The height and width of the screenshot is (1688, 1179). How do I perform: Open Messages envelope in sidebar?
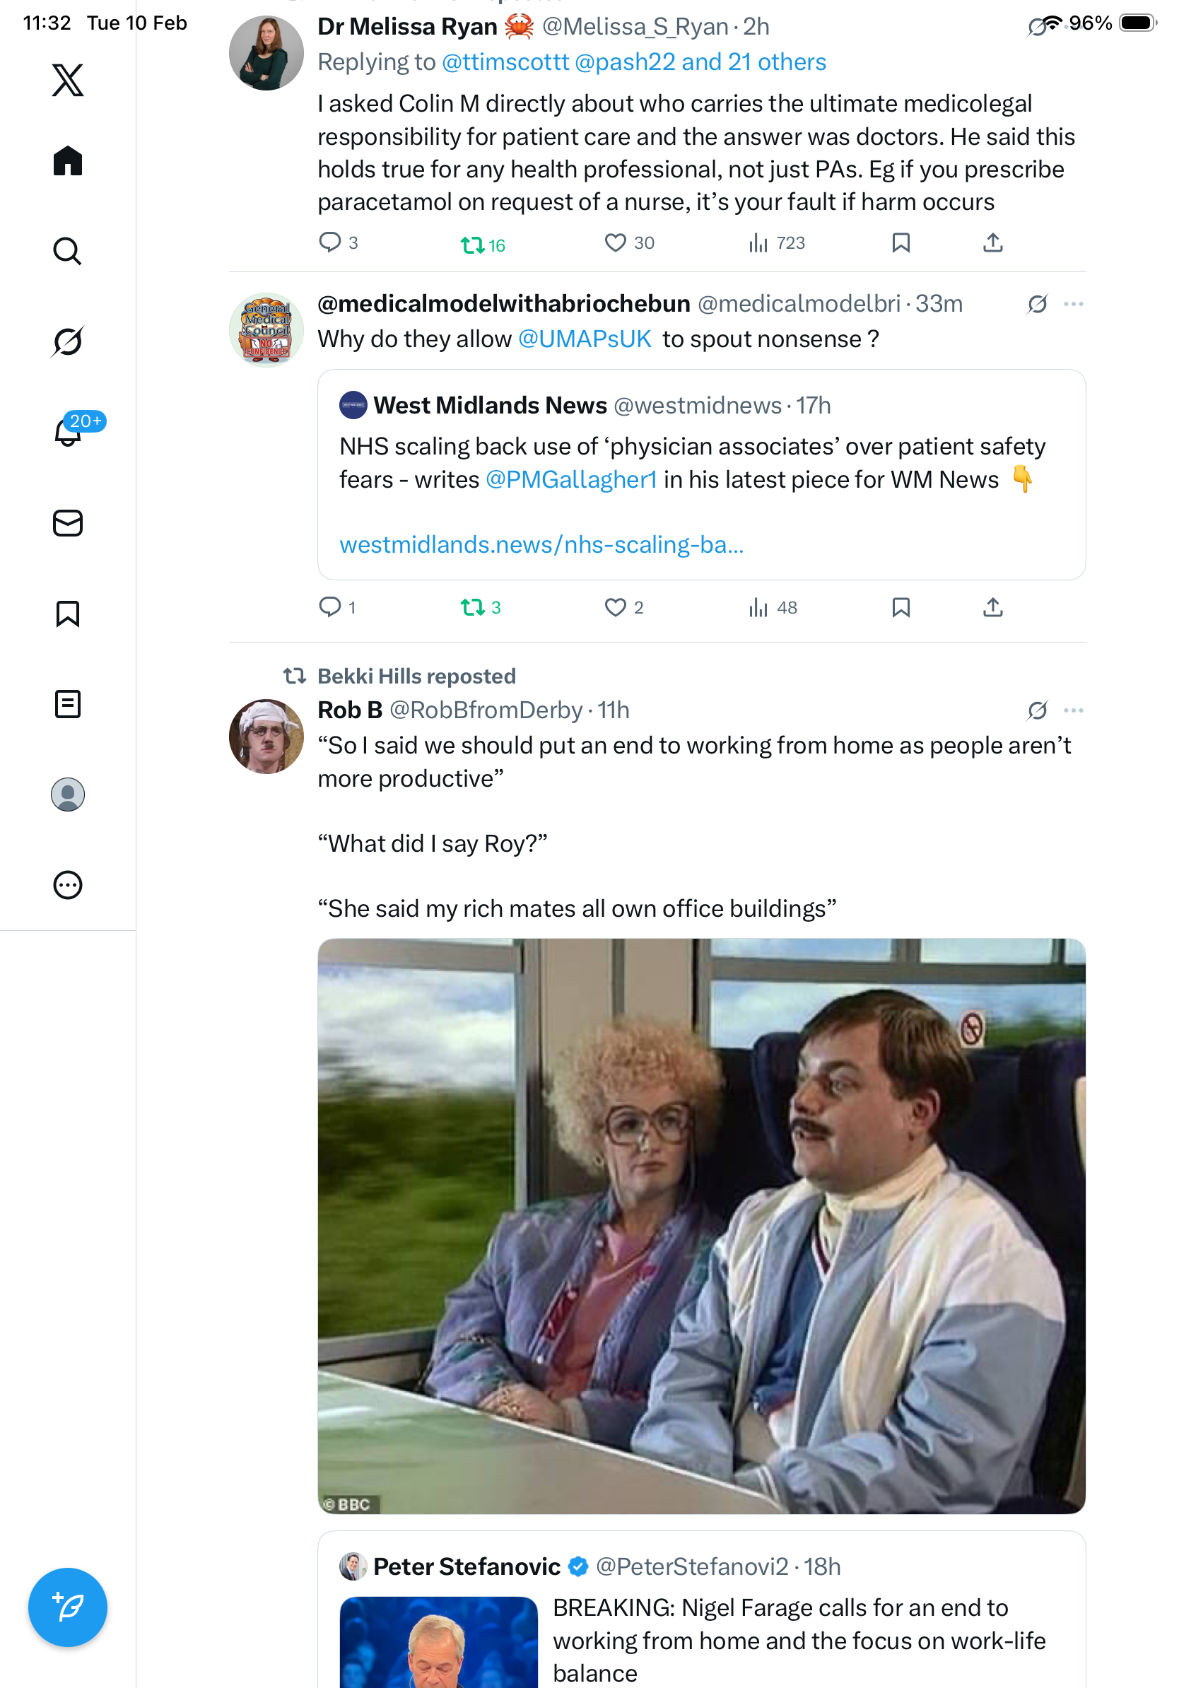point(68,524)
